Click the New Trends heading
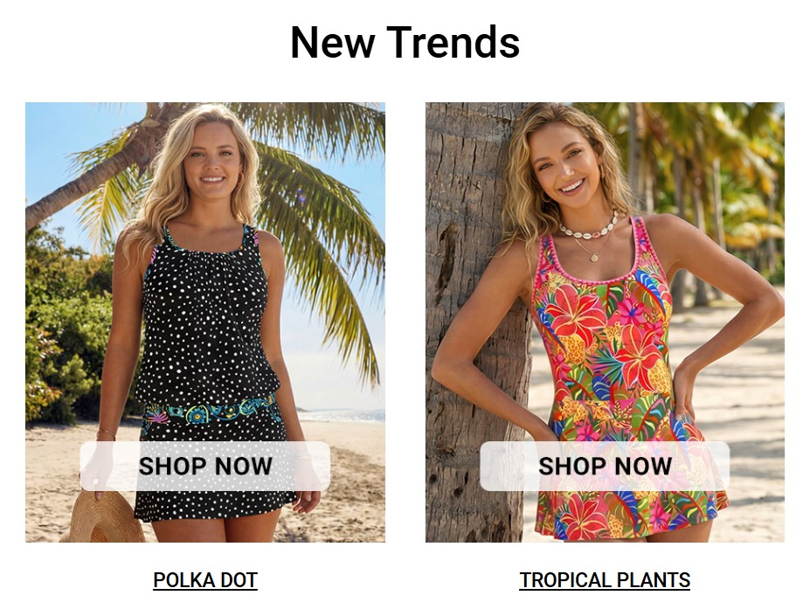 [405, 42]
